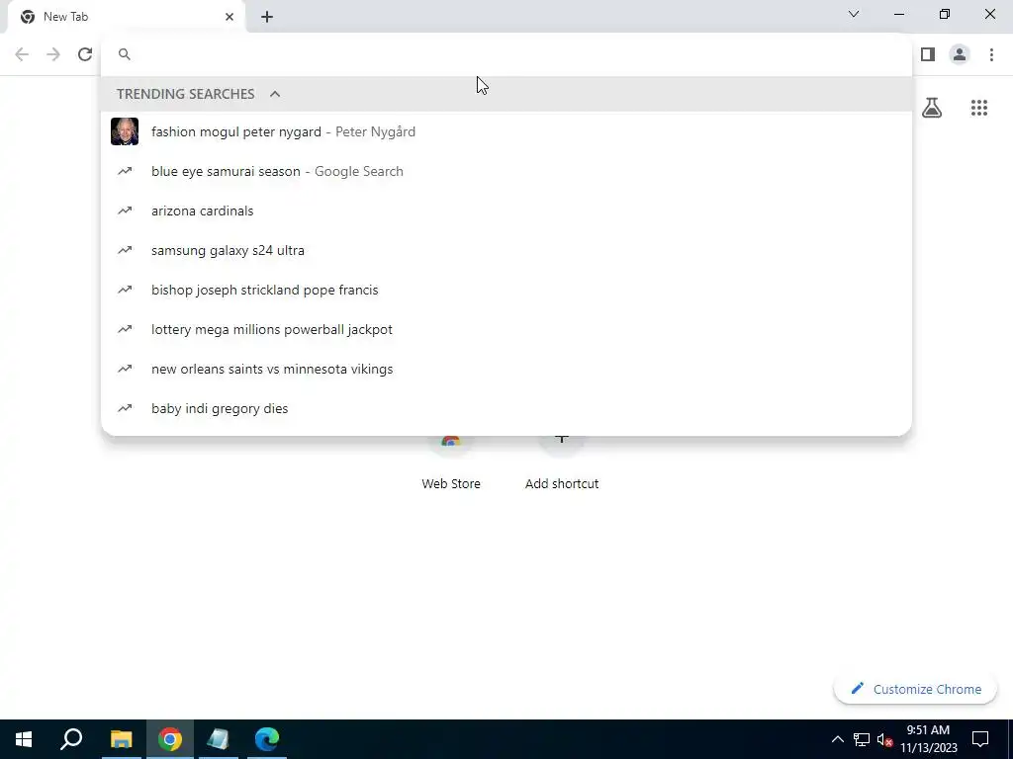Click Chrome icon in taskbar

[170, 739]
